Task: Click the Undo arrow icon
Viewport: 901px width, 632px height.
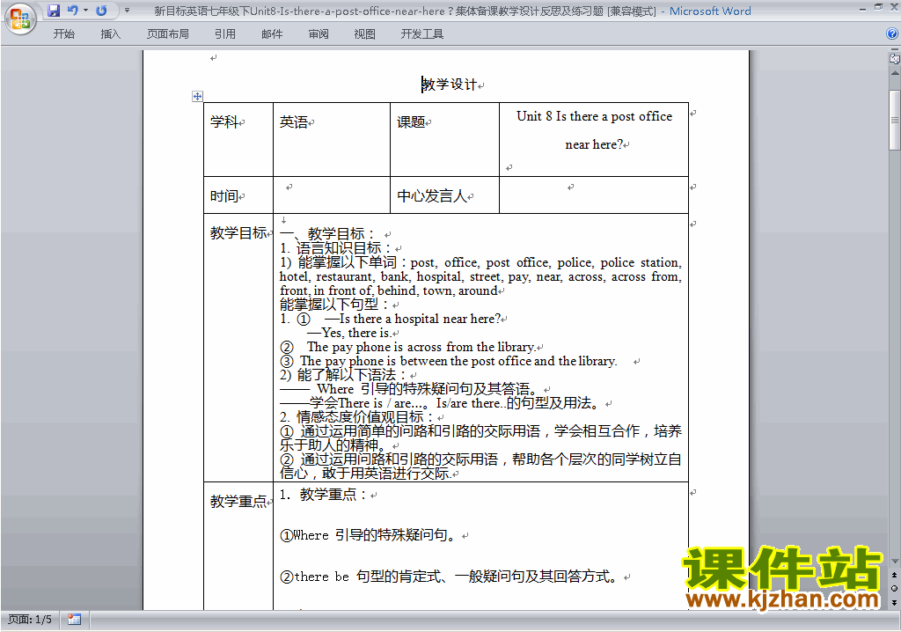Action: click(72, 11)
